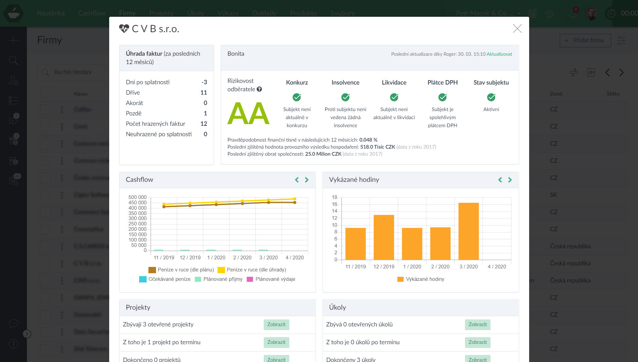This screenshot has height=362, width=638.
Task: Click the plus icon in left sidebar
Action: pyautogui.click(x=13, y=41)
